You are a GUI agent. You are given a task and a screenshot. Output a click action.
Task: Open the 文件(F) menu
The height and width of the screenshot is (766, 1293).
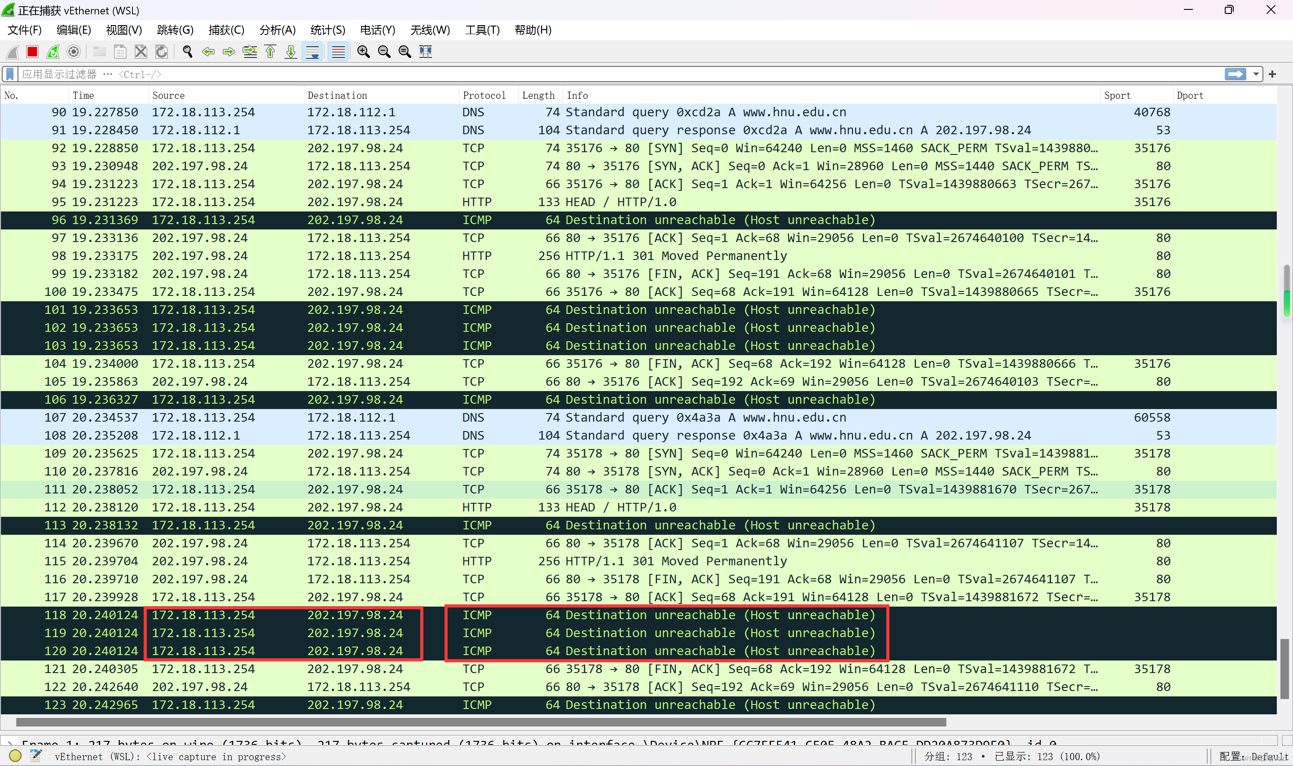tap(24, 30)
